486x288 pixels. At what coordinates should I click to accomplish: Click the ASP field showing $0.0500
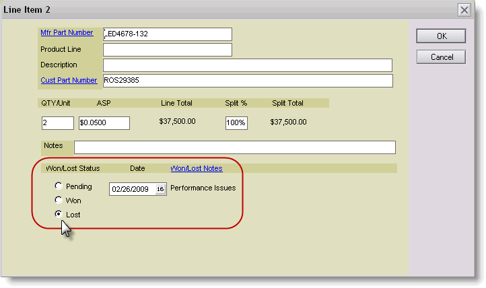click(104, 123)
